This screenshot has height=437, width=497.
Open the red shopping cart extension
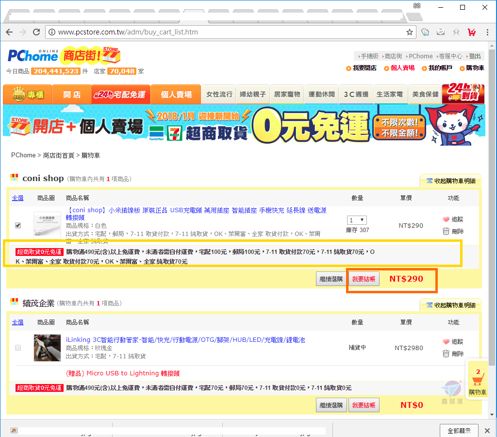click(x=472, y=32)
